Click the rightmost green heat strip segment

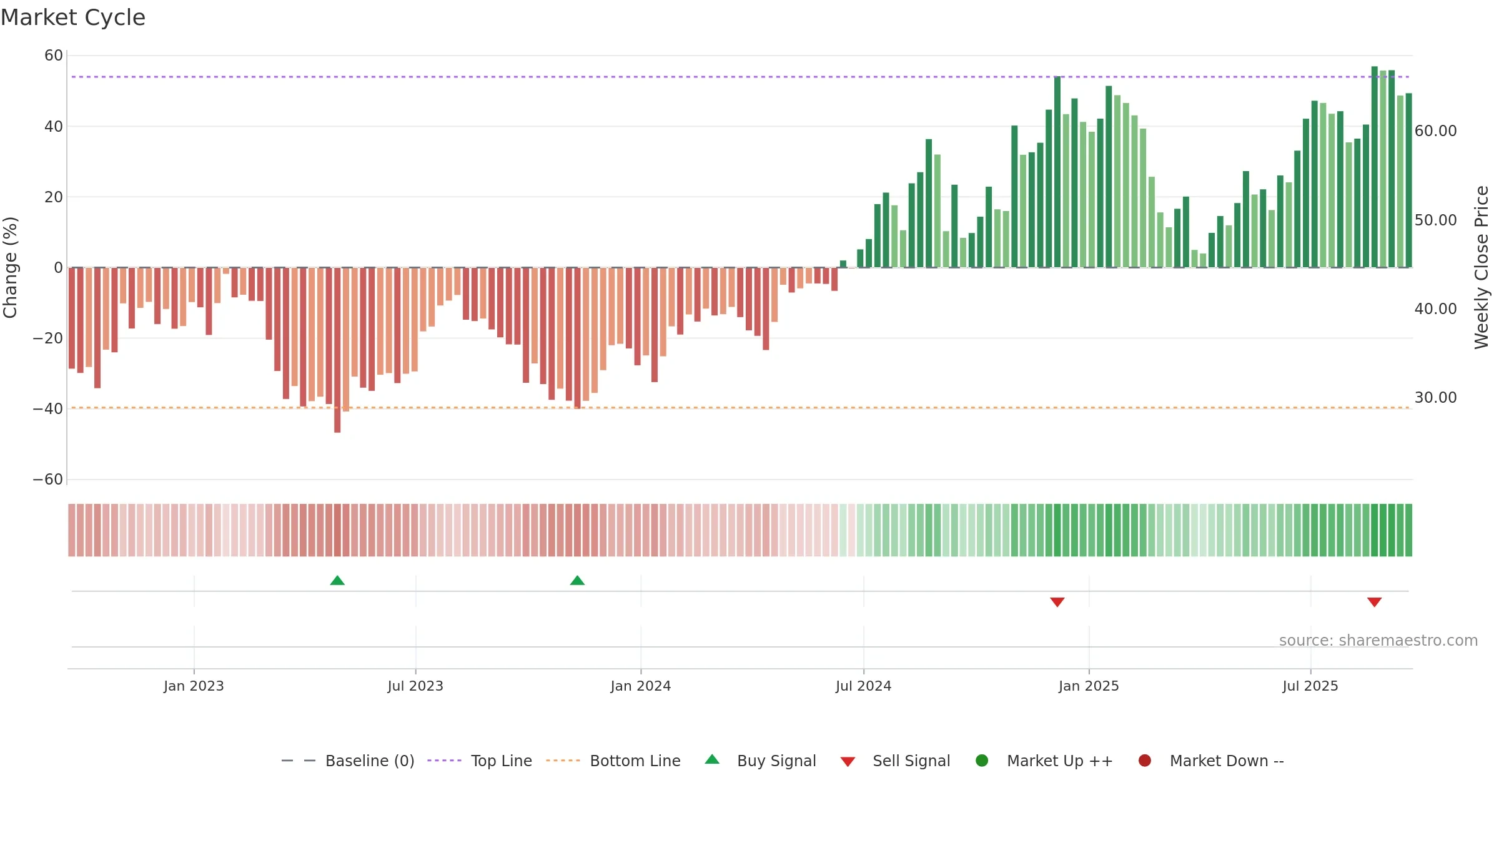coord(1408,530)
